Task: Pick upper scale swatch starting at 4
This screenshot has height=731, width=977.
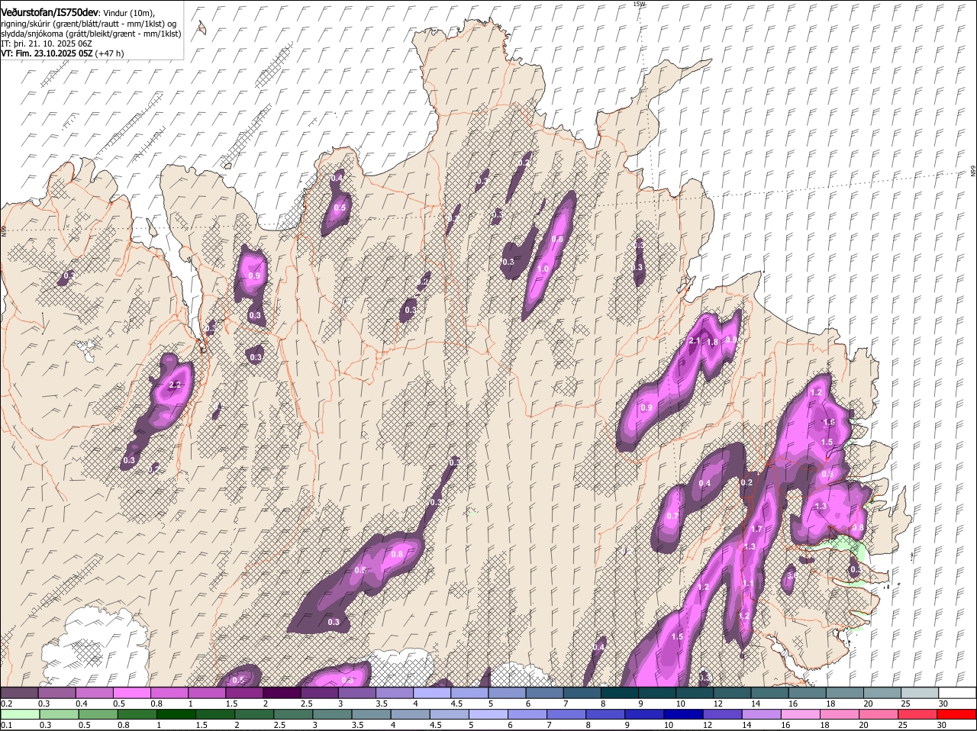Action: [432, 693]
